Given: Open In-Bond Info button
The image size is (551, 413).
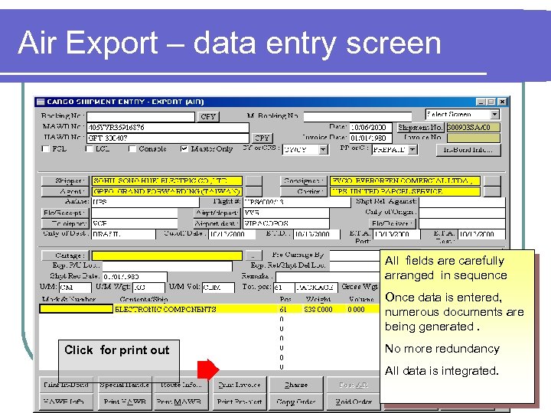Looking at the screenshot, I should 468,150.
